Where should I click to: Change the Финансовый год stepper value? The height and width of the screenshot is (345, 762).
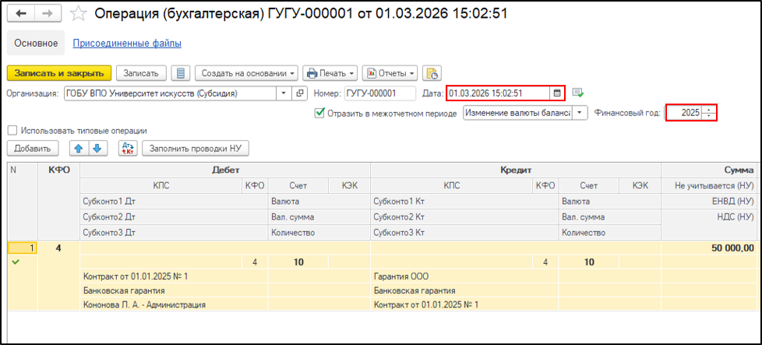[710, 113]
